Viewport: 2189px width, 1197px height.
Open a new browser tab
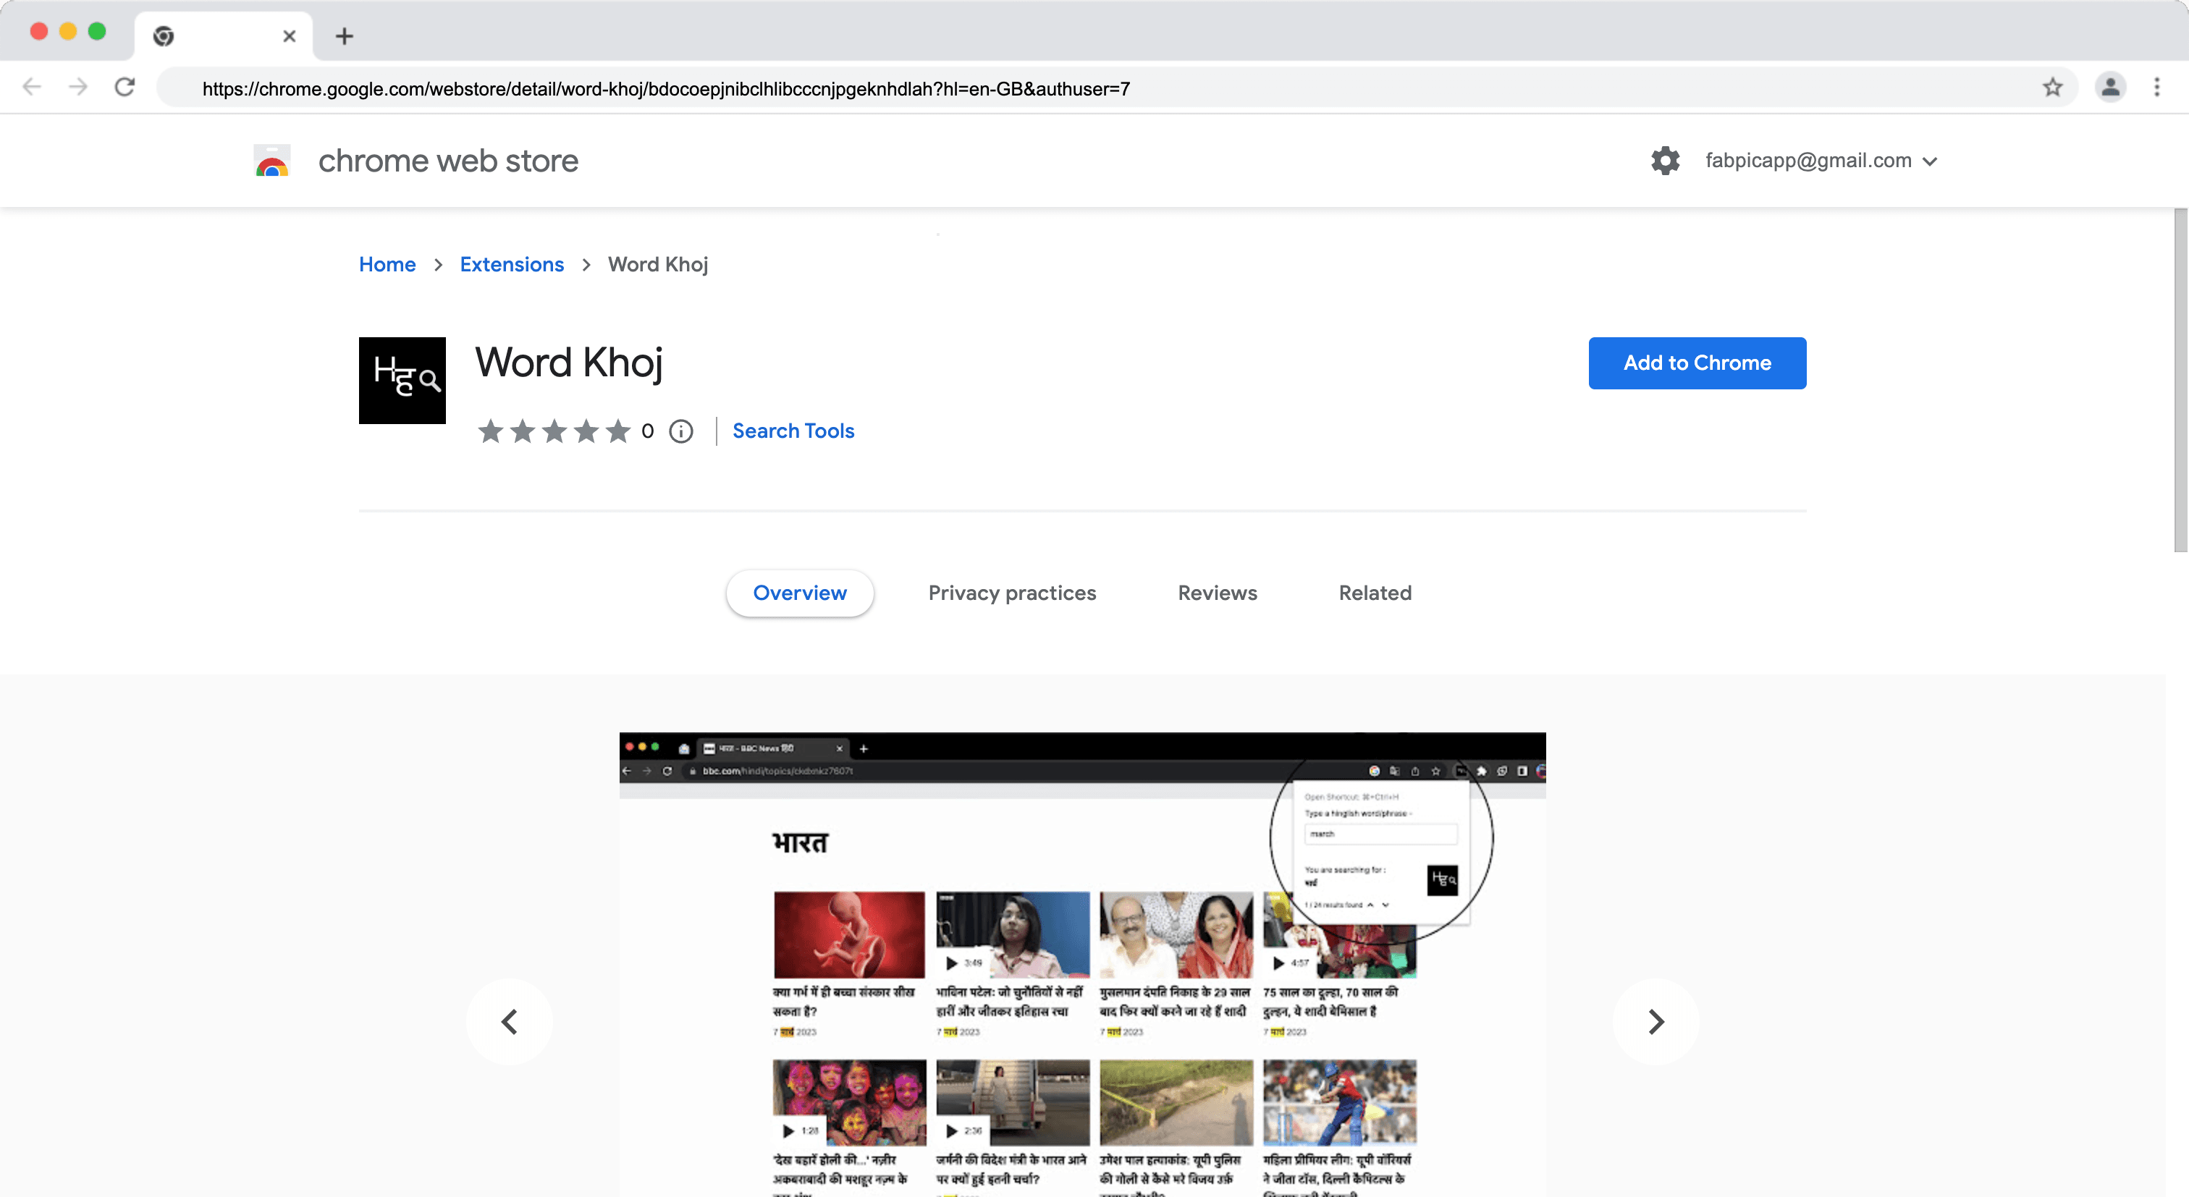[344, 35]
